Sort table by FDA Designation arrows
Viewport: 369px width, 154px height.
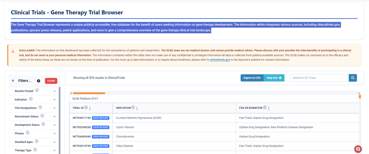tap(268, 108)
